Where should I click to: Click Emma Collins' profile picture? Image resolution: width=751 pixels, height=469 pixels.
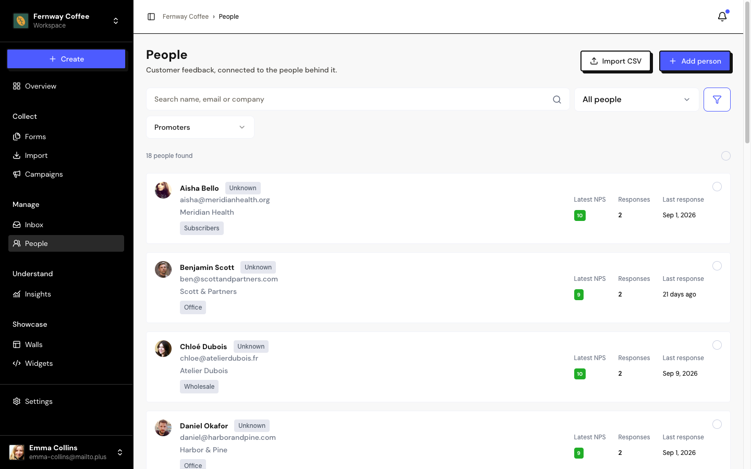pos(17,452)
